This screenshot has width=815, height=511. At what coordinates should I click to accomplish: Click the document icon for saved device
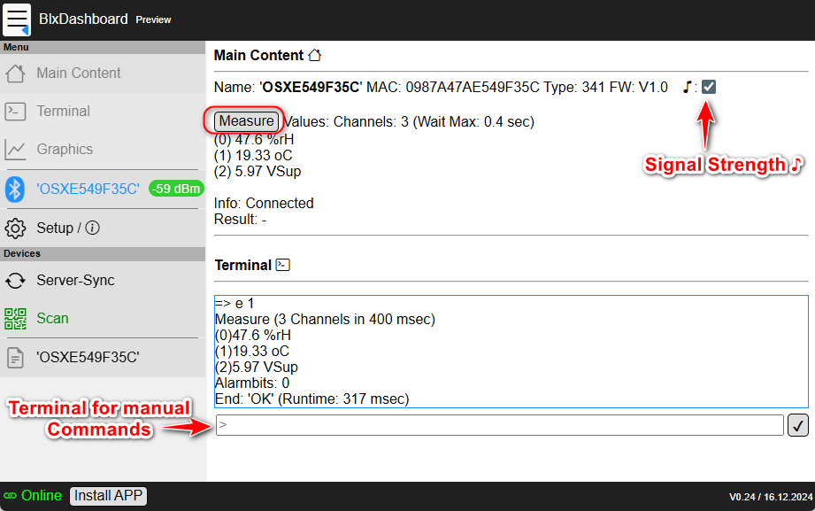[15, 358]
